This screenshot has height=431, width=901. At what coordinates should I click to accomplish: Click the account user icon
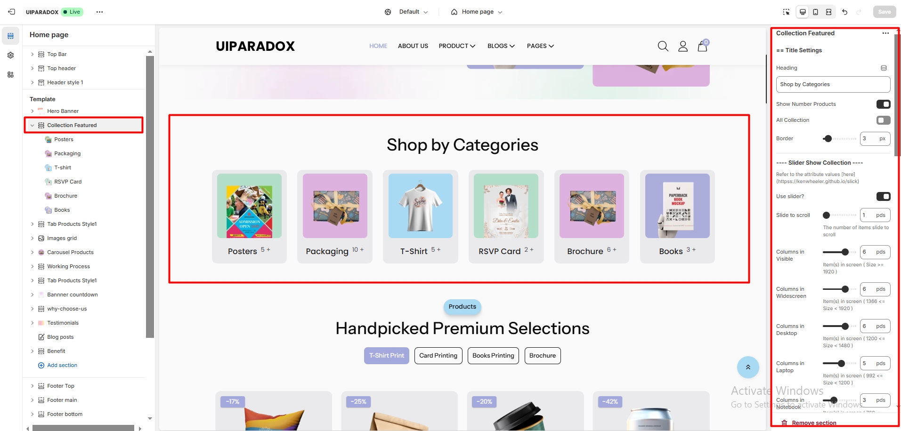(x=683, y=46)
